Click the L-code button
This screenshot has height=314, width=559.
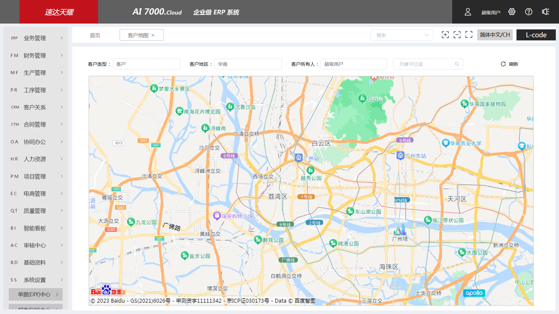pos(536,35)
